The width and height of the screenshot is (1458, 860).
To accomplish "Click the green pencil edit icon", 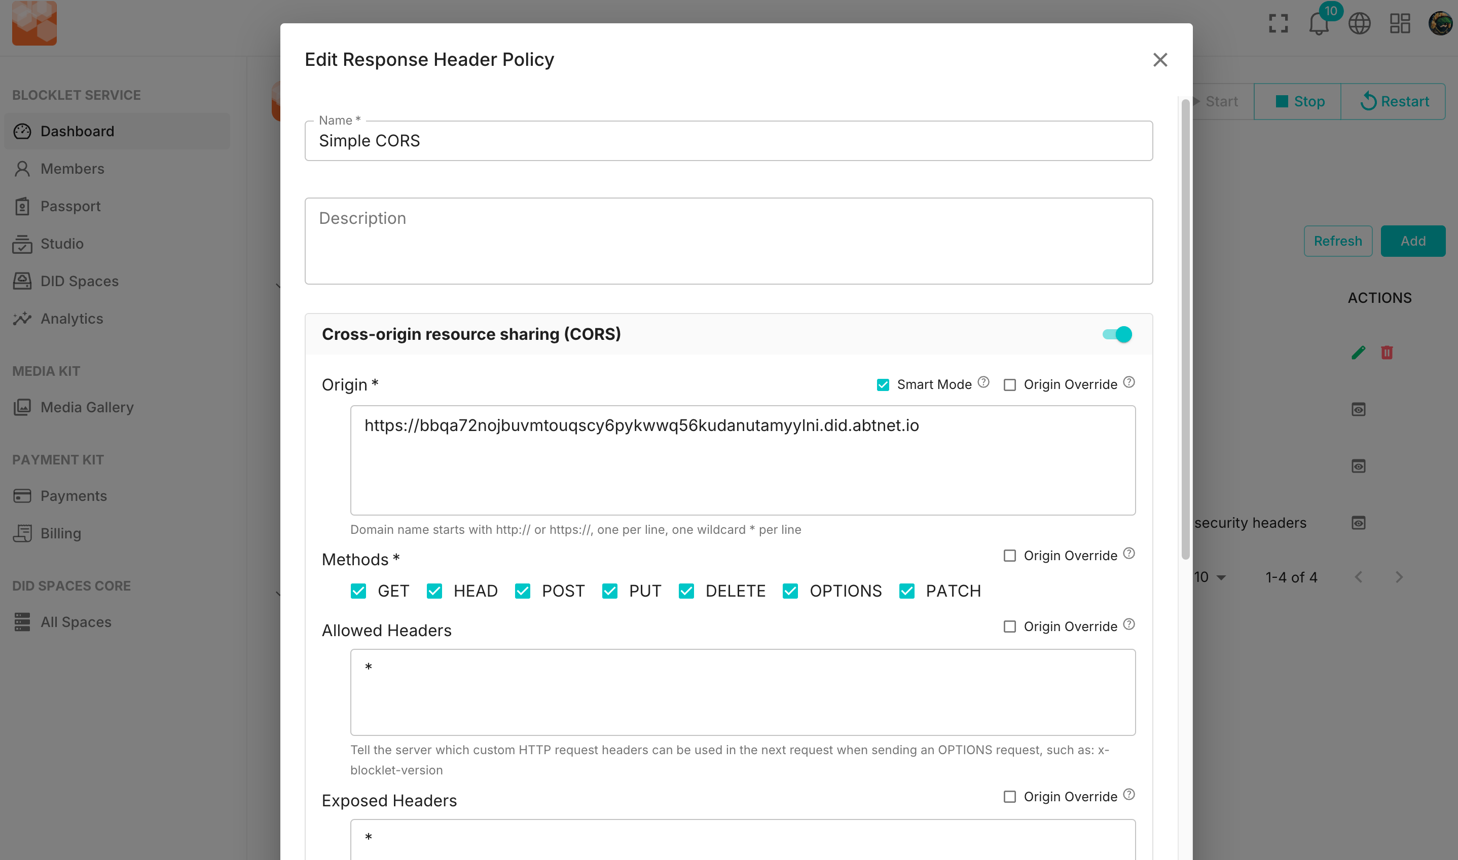I will point(1358,353).
